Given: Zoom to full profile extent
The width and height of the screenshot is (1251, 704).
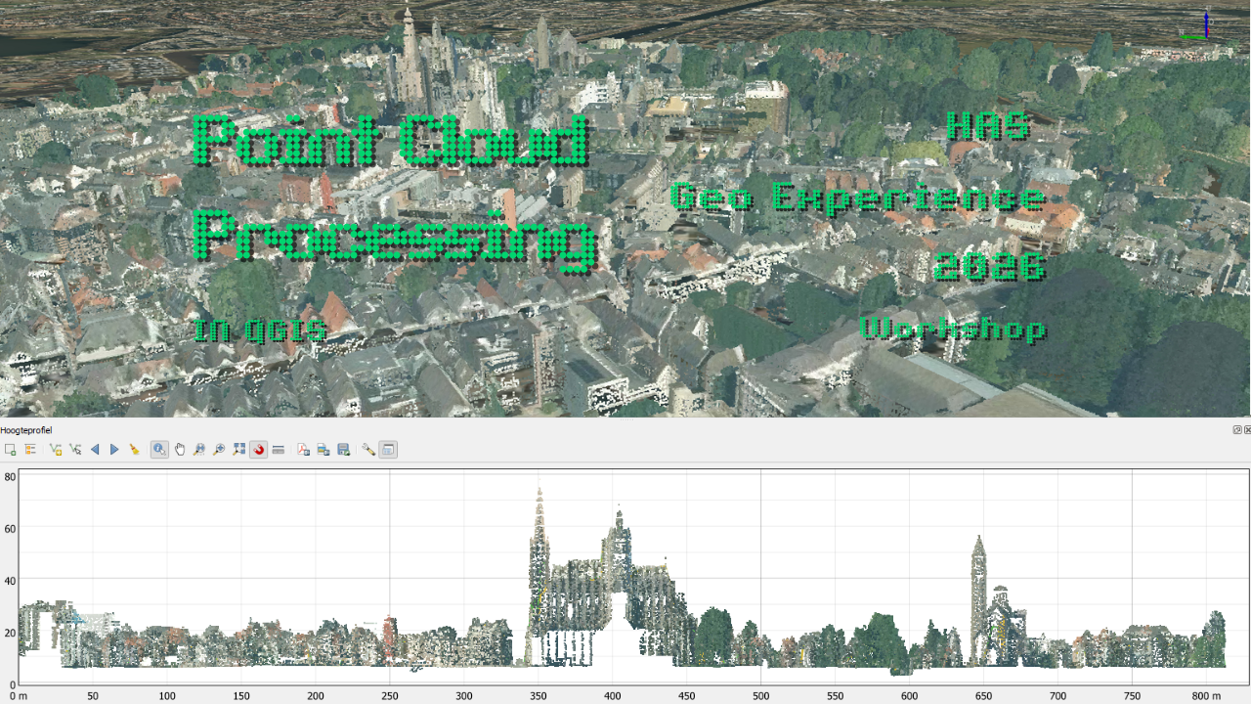Looking at the screenshot, I should pyautogui.click(x=239, y=450).
